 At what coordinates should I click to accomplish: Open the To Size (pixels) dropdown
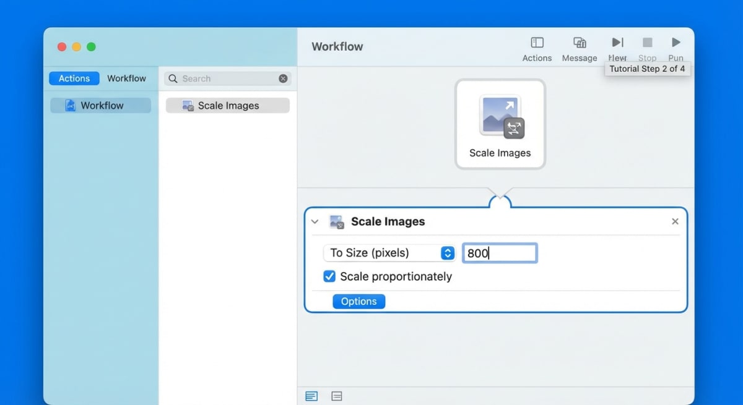click(x=447, y=253)
